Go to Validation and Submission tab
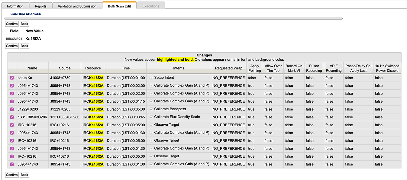407x180 pixels. pos(77,6)
